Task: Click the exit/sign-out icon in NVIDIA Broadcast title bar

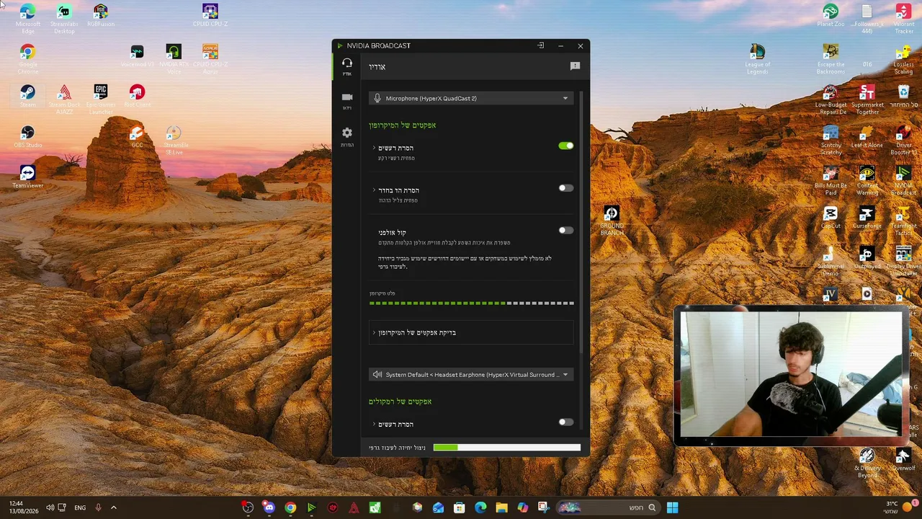Action: (x=540, y=45)
